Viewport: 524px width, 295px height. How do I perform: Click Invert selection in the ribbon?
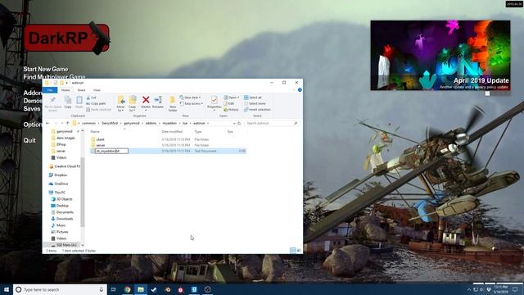tap(257, 109)
